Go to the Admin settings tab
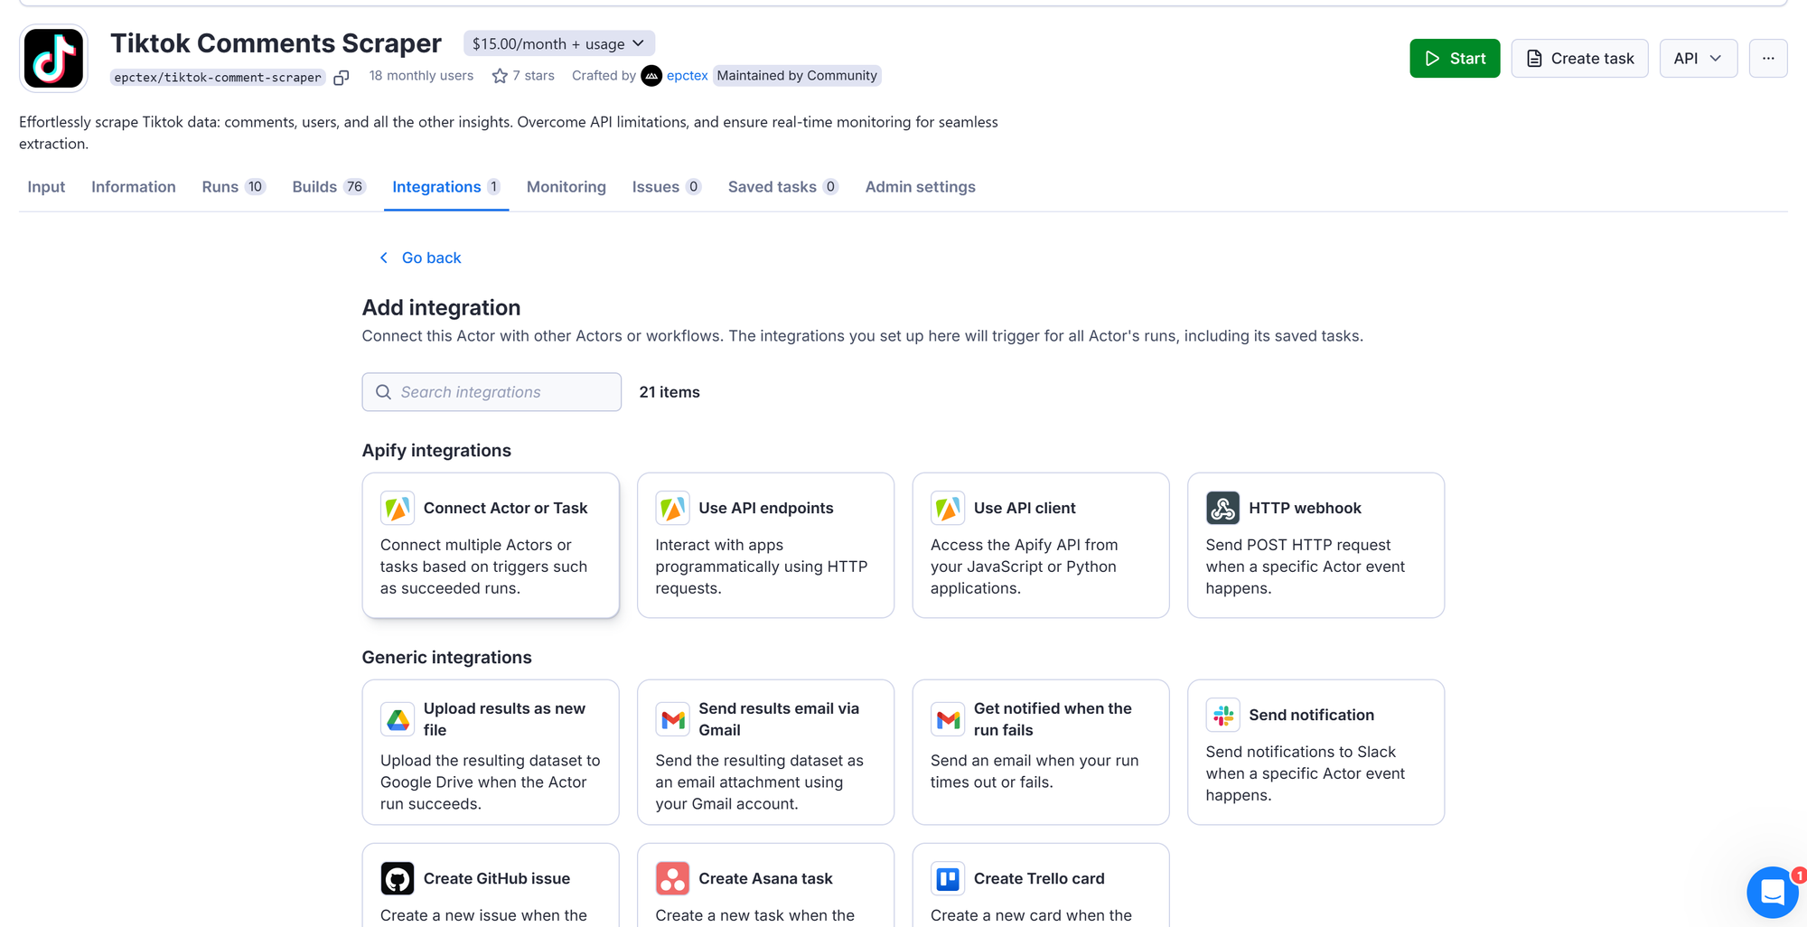Image resolution: width=1807 pixels, height=927 pixels. 921,187
